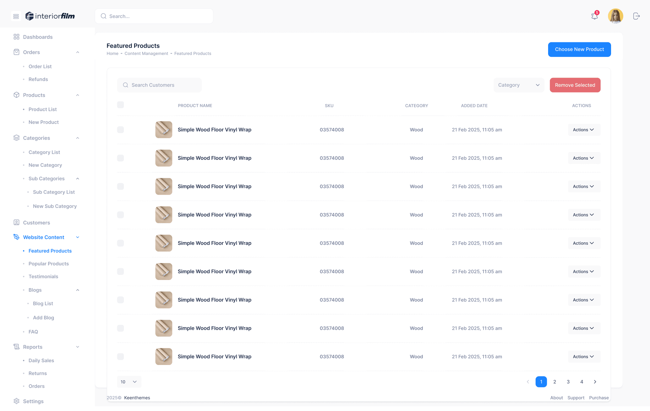Open Product List in sidebar
Screen dimensions: 650x411
(x=43, y=109)
